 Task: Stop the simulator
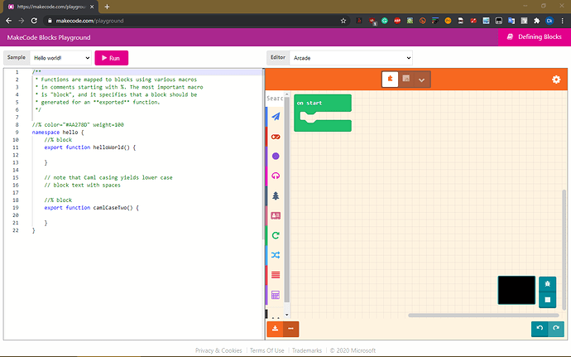[x=547, y=300]
